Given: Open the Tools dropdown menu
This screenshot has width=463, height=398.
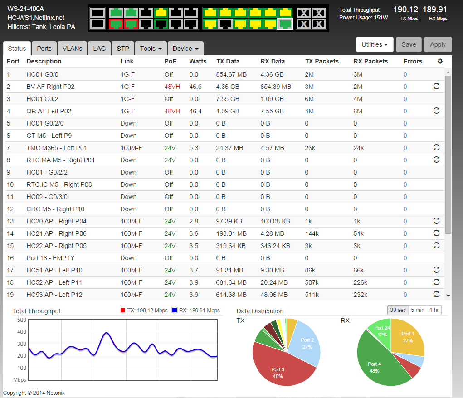Looking at the screenshot, I should pos(151,49).
